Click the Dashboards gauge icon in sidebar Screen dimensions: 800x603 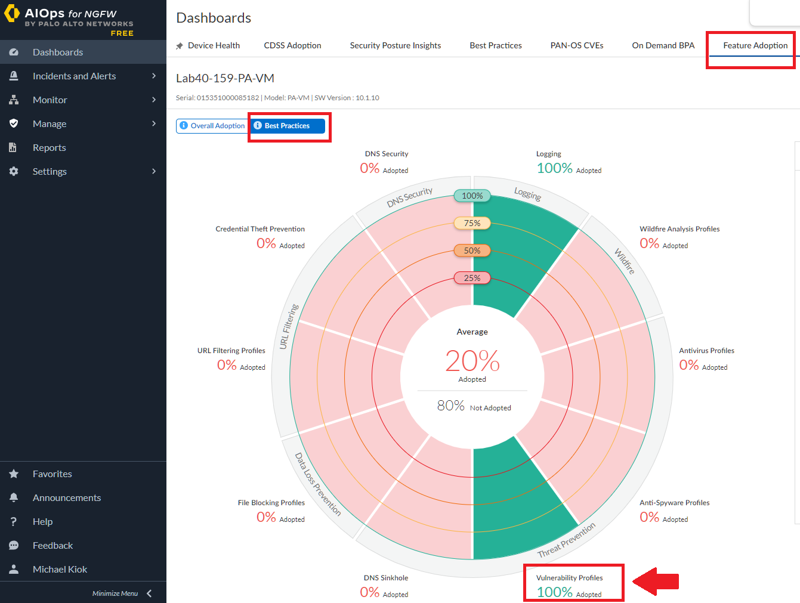tap(14, 52)
